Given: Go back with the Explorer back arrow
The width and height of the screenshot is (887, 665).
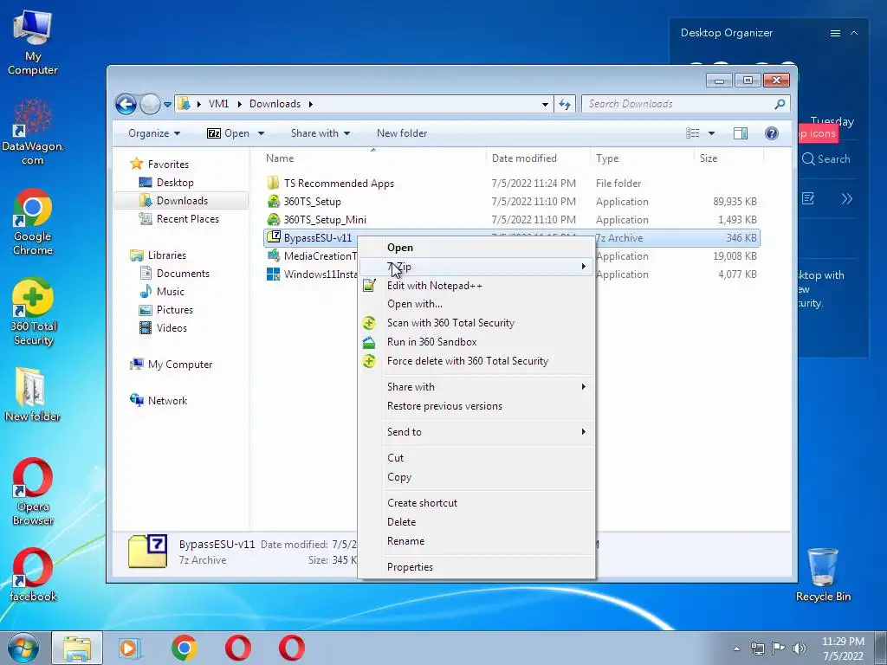Looking at the screenshot, I should point(126,104).
